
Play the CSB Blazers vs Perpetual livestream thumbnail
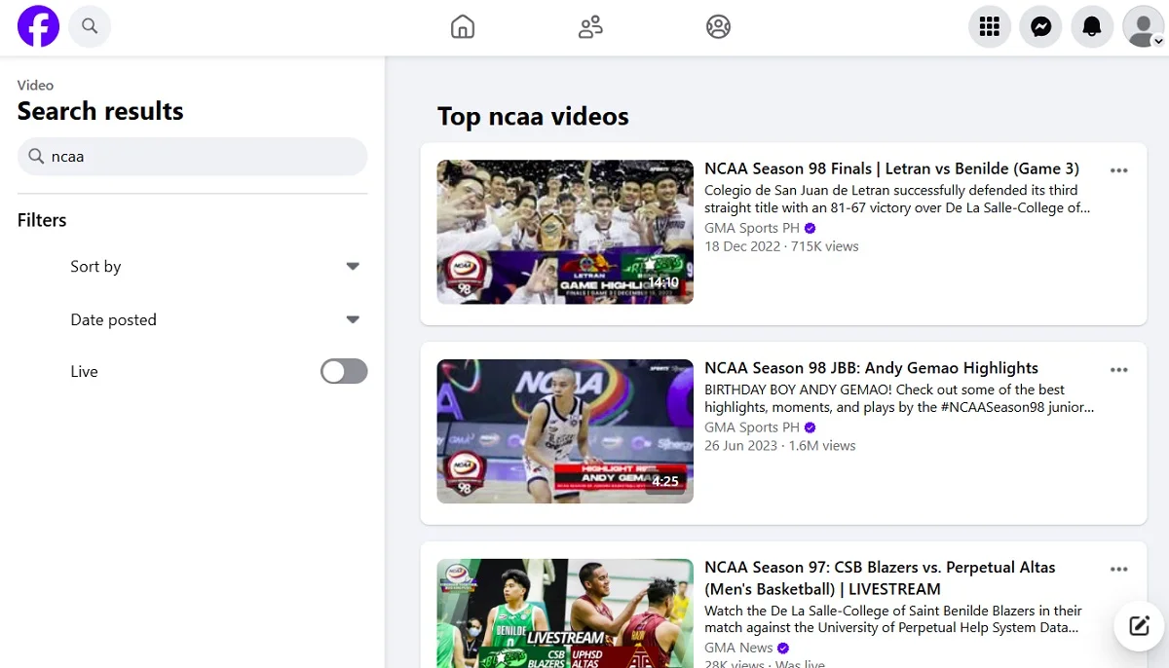click(x=565, y=613)
